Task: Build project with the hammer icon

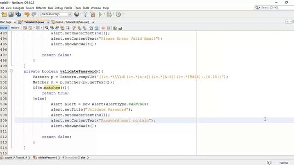Action: click(85, 14)
